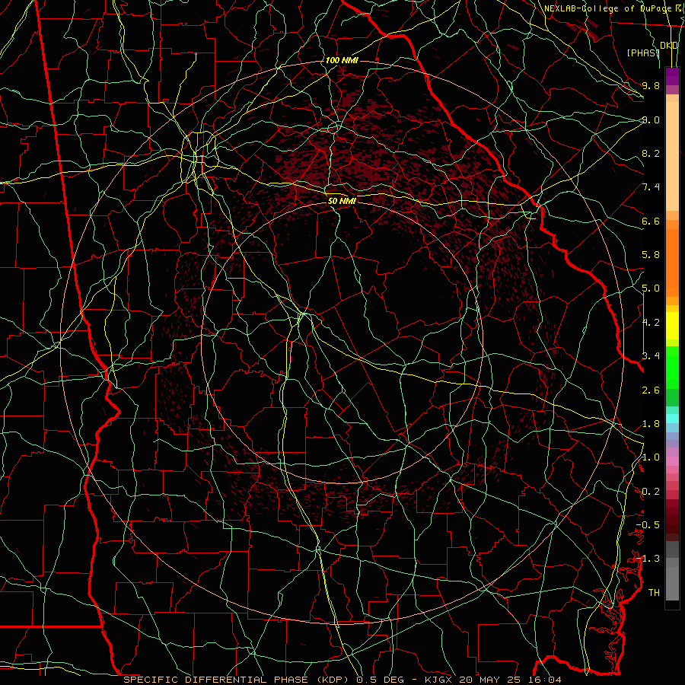Click the bright green band of the color bar
685x685 pixels.
point(672,367)
